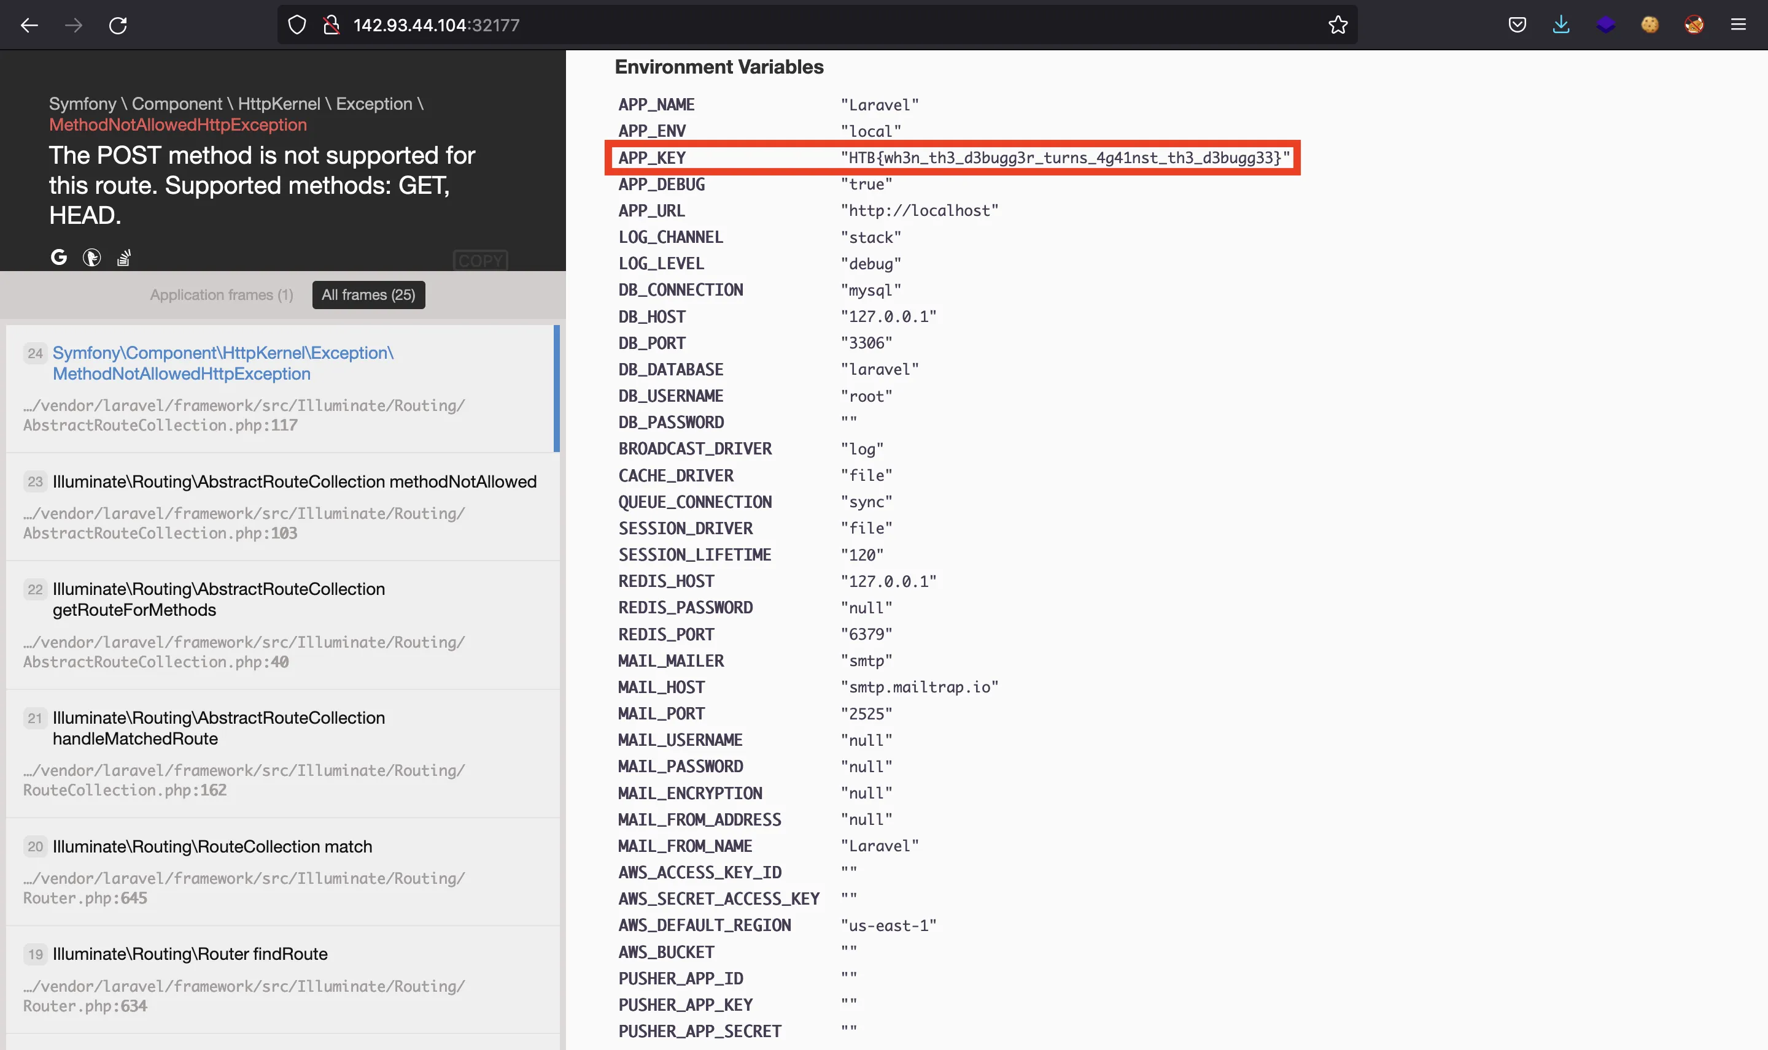Screen dimensions: 1768x1050
Task: Search the error on Stack Overflow icon
Action: 124,258
